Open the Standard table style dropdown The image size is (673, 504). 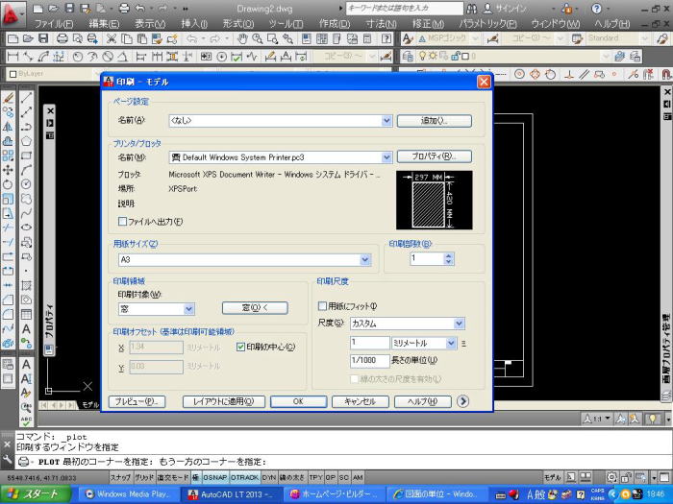point(645,38)
